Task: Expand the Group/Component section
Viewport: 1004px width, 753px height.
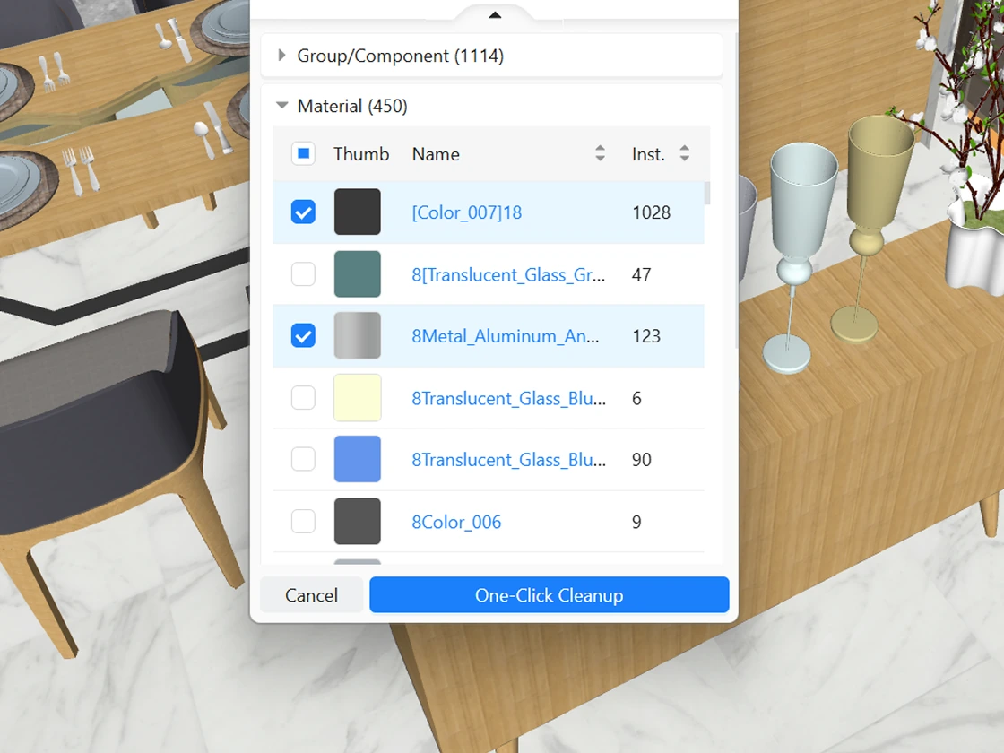Action: (x=281, y=56)
